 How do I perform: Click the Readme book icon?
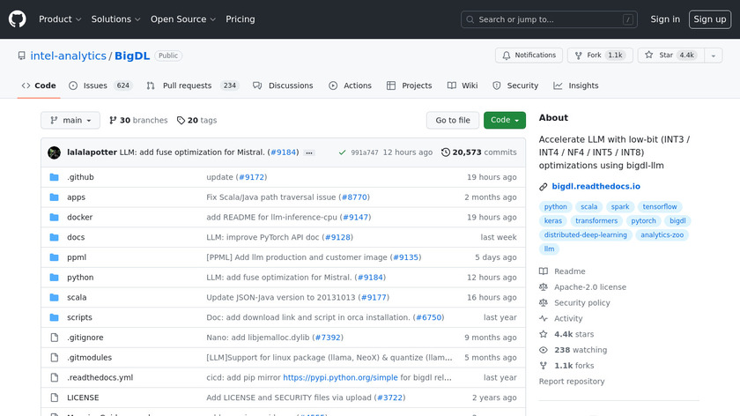click(x=544, y=271)
